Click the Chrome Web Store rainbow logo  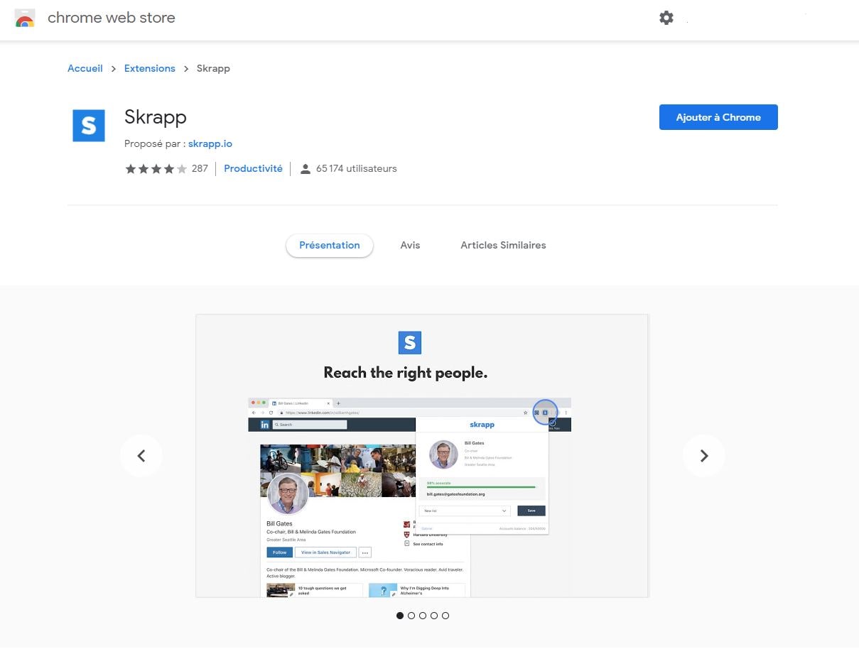coord(25,18)
